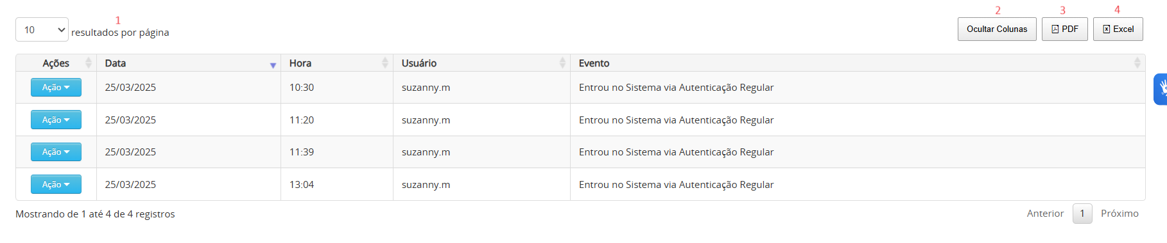Screen dimensions: 1167x243
Task: Go to Anterior page
Action: pos(1045,214)
